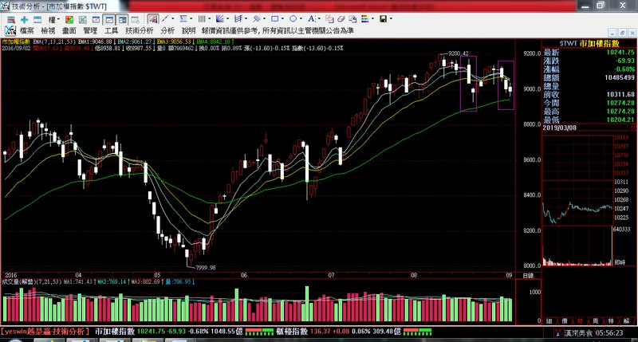Switch to the 特 tab

click(x=610, y=320)
